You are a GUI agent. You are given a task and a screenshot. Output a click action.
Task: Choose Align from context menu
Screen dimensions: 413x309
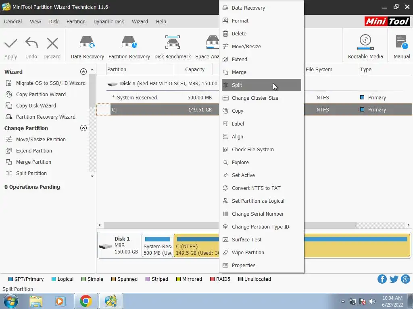pyautogui.click(x=261, y=137)
